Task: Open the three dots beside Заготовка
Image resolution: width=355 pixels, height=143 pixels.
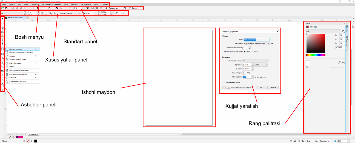Action: click(x=272, y=43)
